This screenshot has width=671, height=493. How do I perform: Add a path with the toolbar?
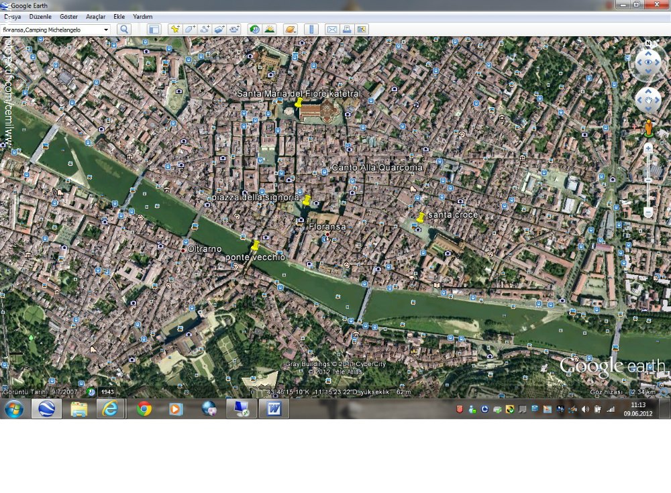[205, 29]
